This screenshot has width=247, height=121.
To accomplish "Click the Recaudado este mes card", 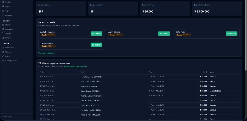I will 217,8.
